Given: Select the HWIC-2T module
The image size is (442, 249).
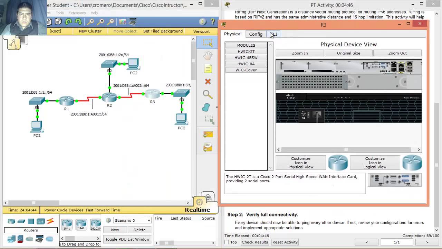Looking at the screenshot, I should point(246,52).
